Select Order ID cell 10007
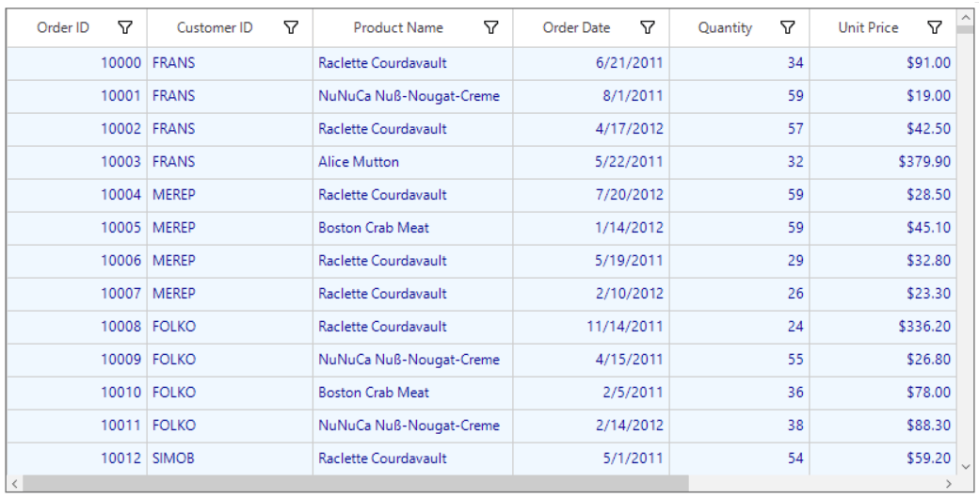The image size is (979, 499). 77,294
